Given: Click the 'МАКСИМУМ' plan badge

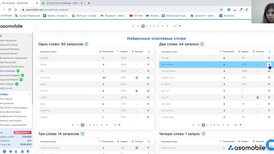Looking at the screenshot, I should (x=22, y=133).
